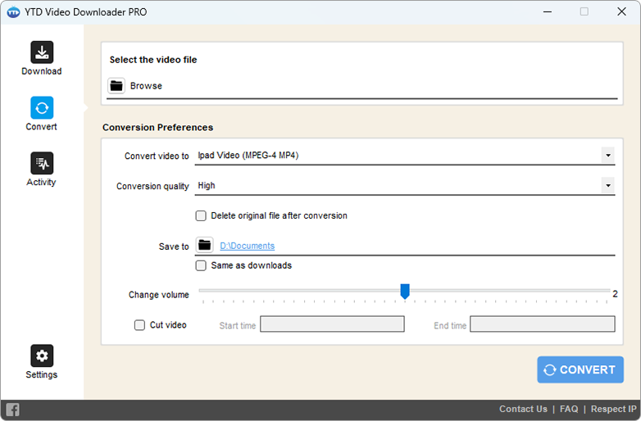641x421 pixels.
Task: Click the Start time input field
Action: pyautogui.click(x=332, y=324)
